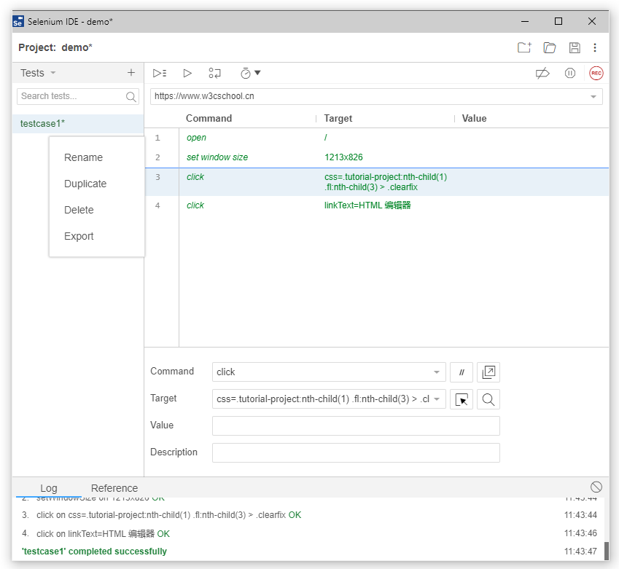Click Open project folder icon
Viewport: 619px width, 569px height.
pyautogui.click(x=550, y=47)
